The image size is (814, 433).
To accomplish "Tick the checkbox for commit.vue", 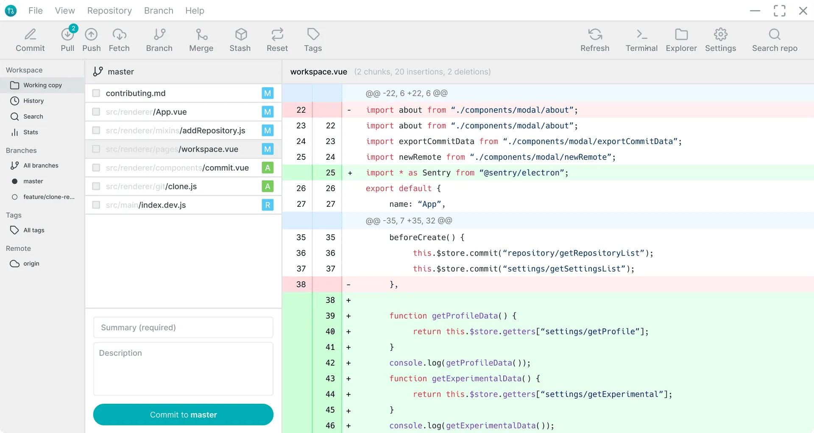I will [x=96, y=167].
